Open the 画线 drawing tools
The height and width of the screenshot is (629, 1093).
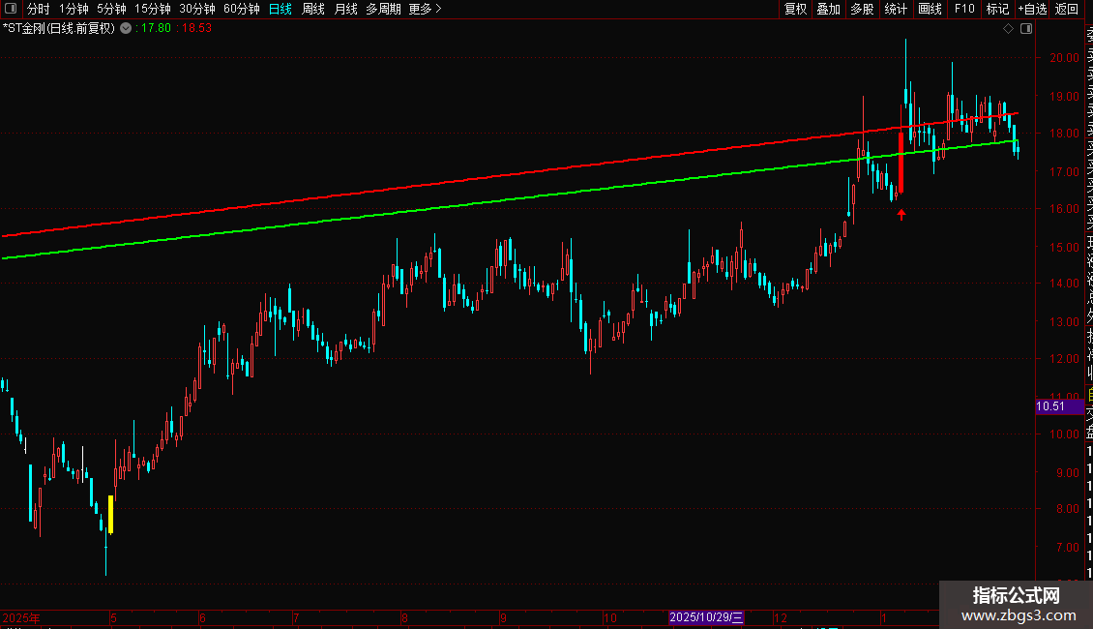(x=930, y=9)
